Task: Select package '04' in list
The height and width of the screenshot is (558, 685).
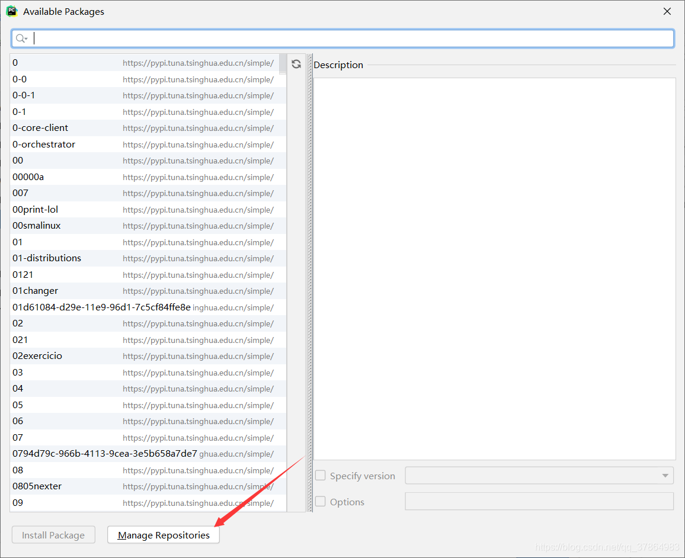Action: click(x=148, y=389)
